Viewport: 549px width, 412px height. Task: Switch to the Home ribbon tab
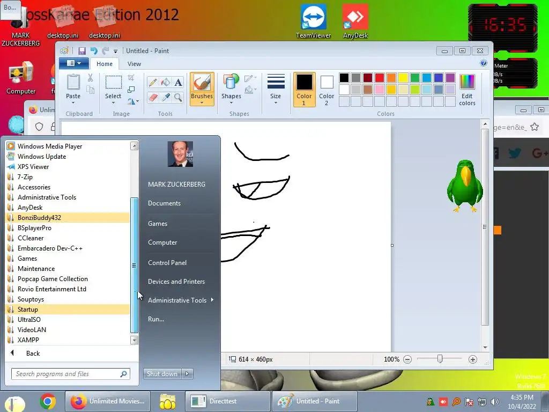click(x=105, y=64)
